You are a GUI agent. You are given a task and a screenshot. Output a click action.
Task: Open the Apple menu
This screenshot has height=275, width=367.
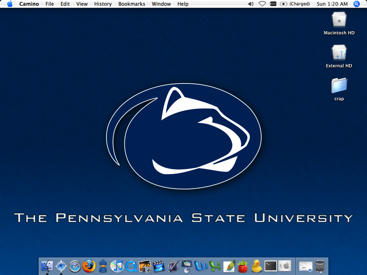tap(10, 4)
